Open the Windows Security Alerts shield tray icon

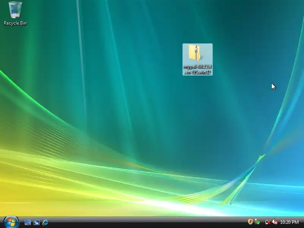pos(250,222)
